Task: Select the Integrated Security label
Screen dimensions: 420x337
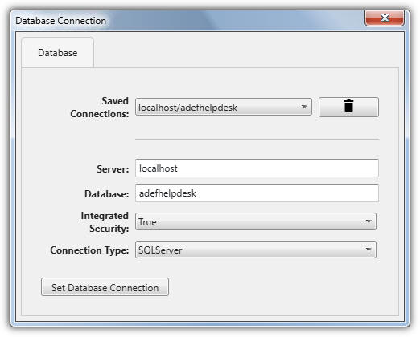Action: [x=105, y=222]
